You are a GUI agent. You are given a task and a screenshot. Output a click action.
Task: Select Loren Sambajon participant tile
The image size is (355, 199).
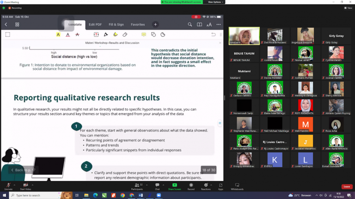[306, 160]
